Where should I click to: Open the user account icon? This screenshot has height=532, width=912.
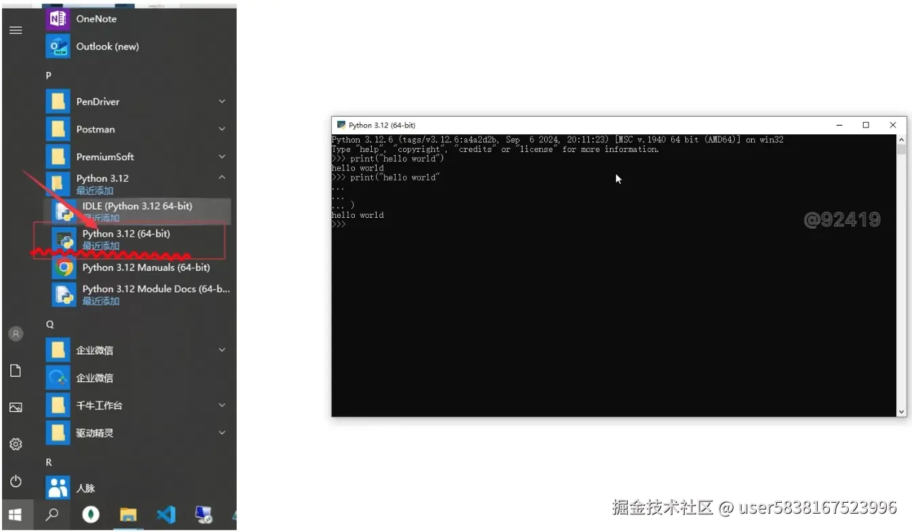[x=16, y=334]
